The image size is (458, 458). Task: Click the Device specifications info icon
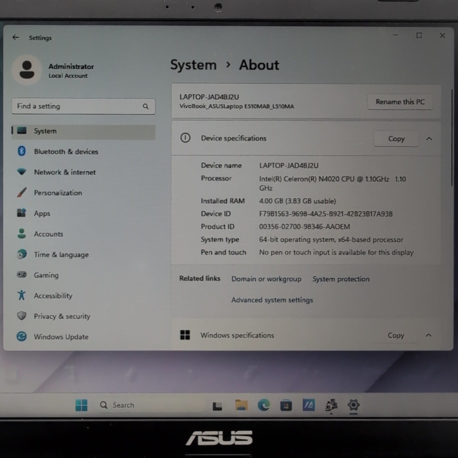185,138
